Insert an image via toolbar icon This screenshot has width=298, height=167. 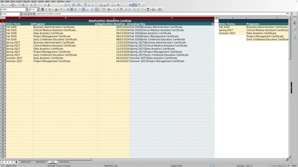coord(101,5)
